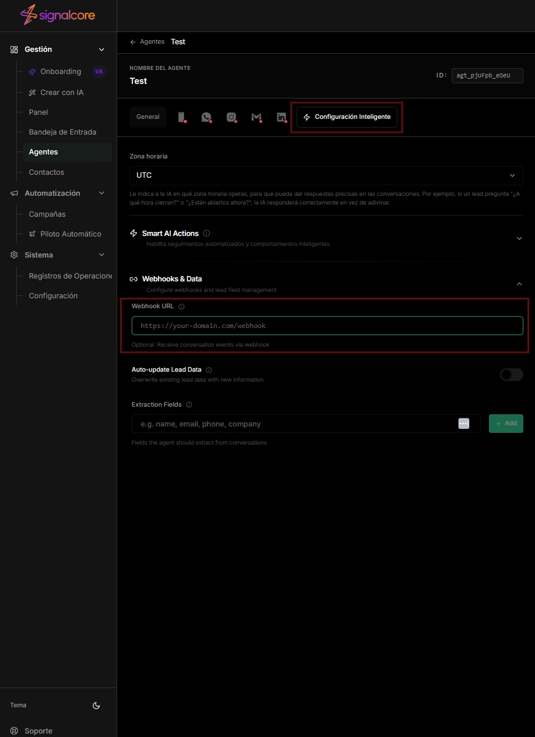Click the Automatización megaphone icon
Screen dimensions: 535x737
pos(14,193)
